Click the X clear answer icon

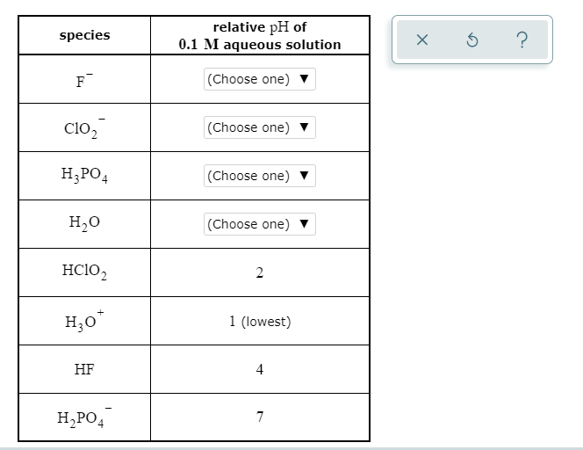(x=422, y=40)
